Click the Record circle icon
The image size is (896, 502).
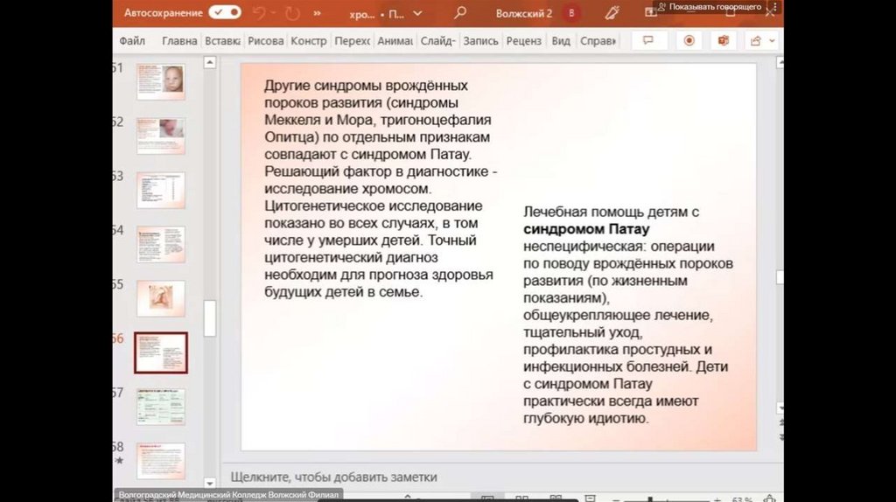point(689,41)
